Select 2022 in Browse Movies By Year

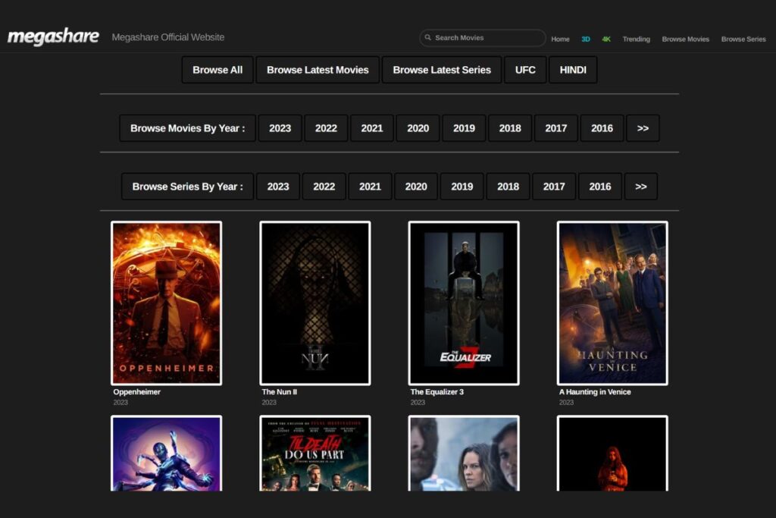point(326,128)
